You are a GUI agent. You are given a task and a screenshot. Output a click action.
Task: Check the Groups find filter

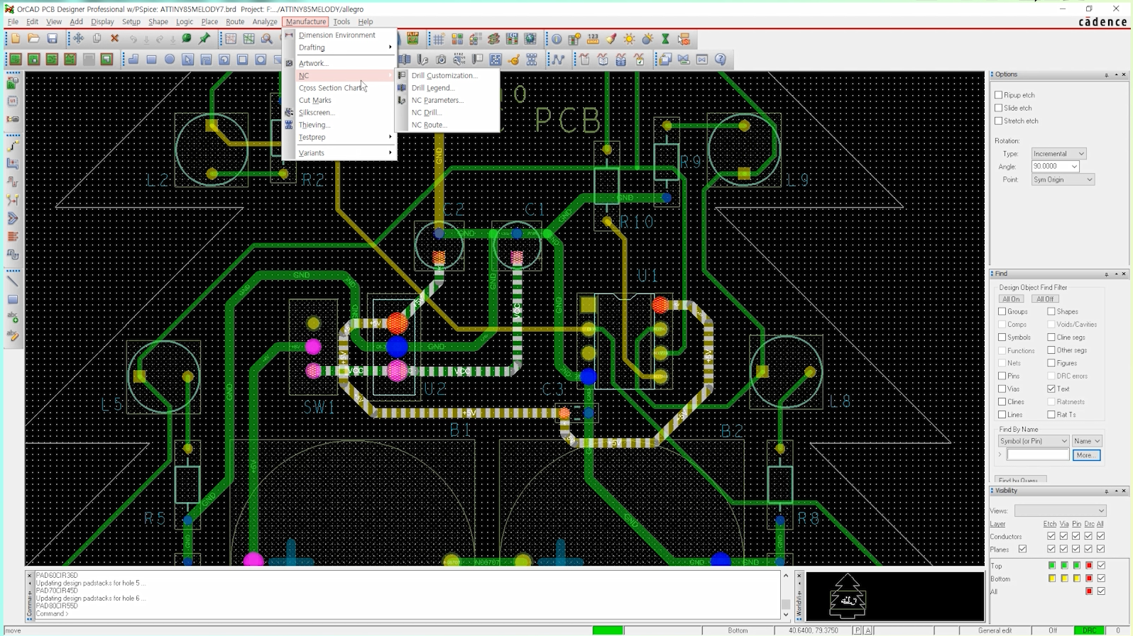click(1002, 311)
